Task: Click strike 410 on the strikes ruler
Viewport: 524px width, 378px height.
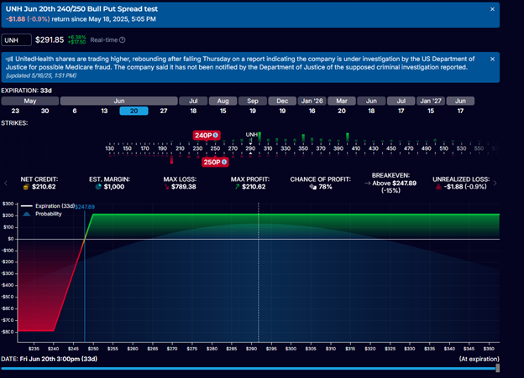Action: coord(356,148)
